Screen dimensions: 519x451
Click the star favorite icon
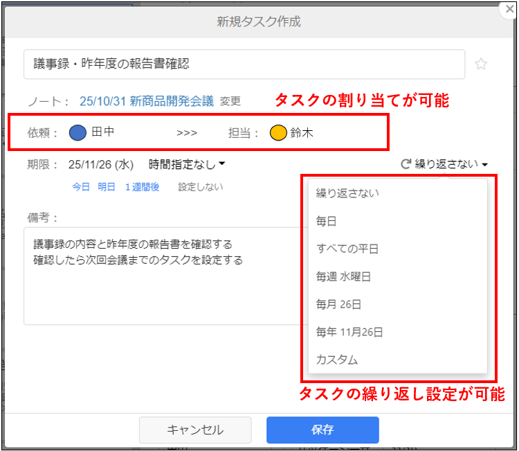click(481, 64)
